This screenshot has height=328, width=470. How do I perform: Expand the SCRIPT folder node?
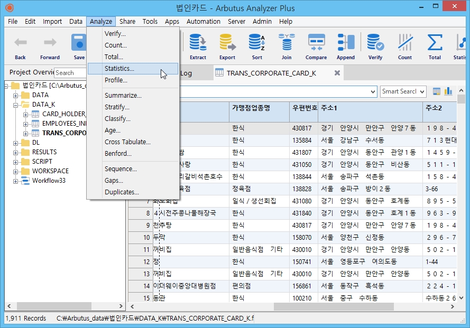(x=15, y=162)
